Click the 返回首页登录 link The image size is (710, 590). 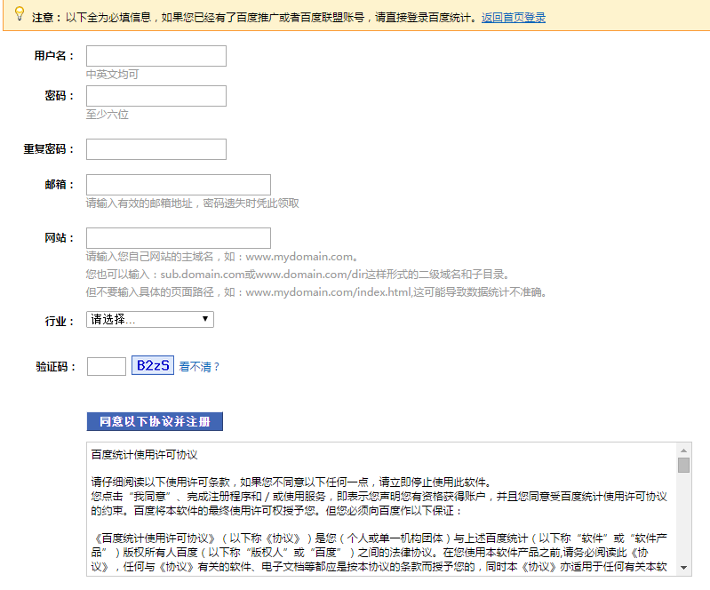(513, 17)
